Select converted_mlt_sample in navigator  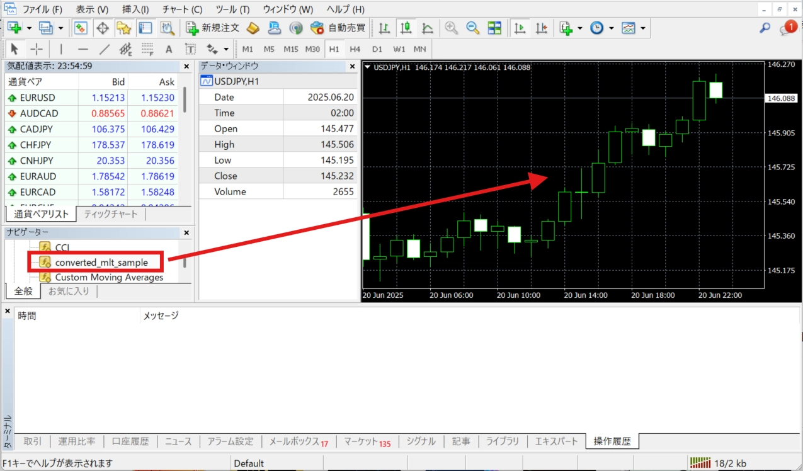click(x=101, y=262)
